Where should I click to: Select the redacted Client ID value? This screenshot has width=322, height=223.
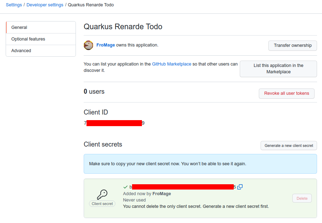114,123
